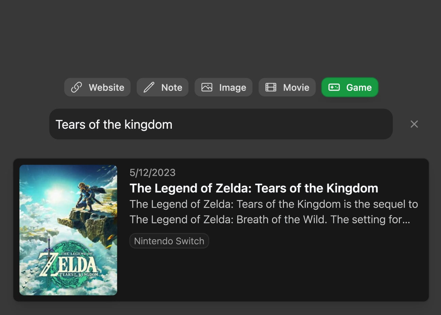The image size is (441, 315).
Task: Place cursor after "kingdom" in search box
Action: pos(173,125)
